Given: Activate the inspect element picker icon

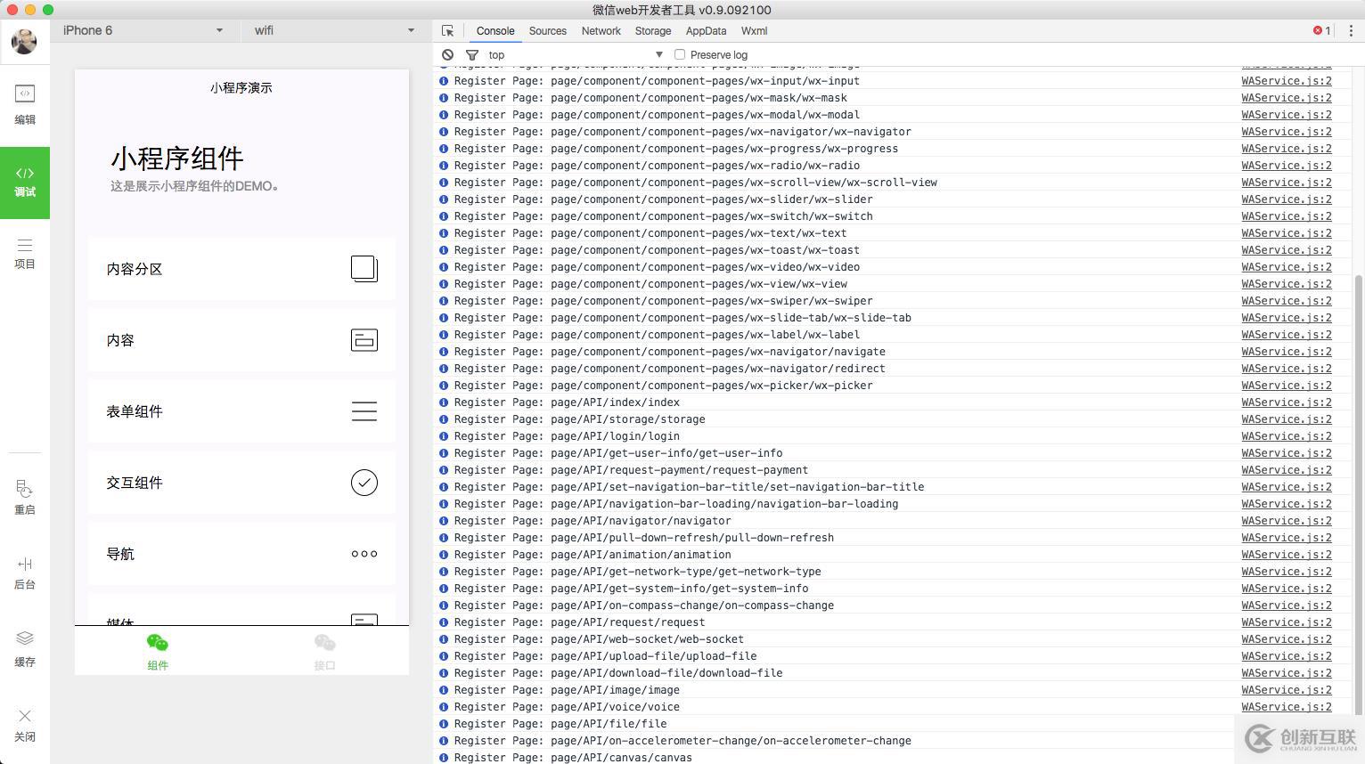Looking at the screenshot, I should [447, 30].
